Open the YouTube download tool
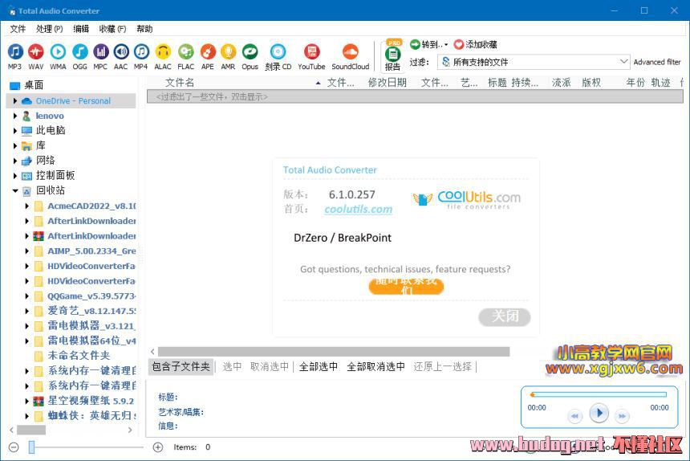The height and width of the screenshot is (461, 690). [311, 56]
